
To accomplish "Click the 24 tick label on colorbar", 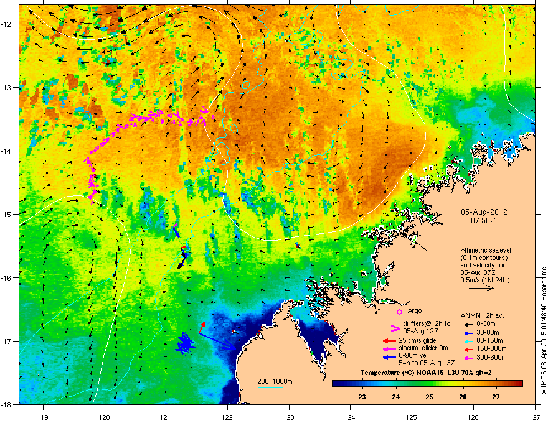I will point(395,397).
